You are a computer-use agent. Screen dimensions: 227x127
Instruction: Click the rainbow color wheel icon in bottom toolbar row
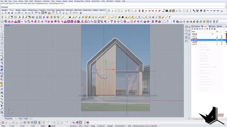click(x=197, y=22)
